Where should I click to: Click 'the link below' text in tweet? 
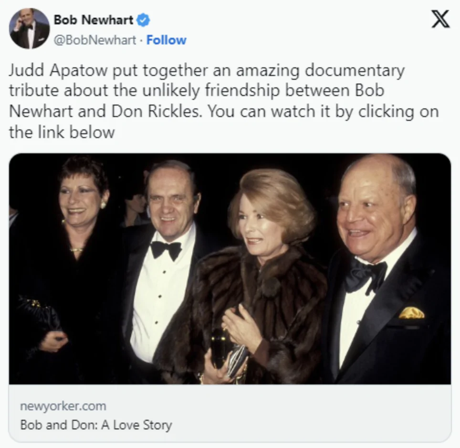[x=62, y=132]
